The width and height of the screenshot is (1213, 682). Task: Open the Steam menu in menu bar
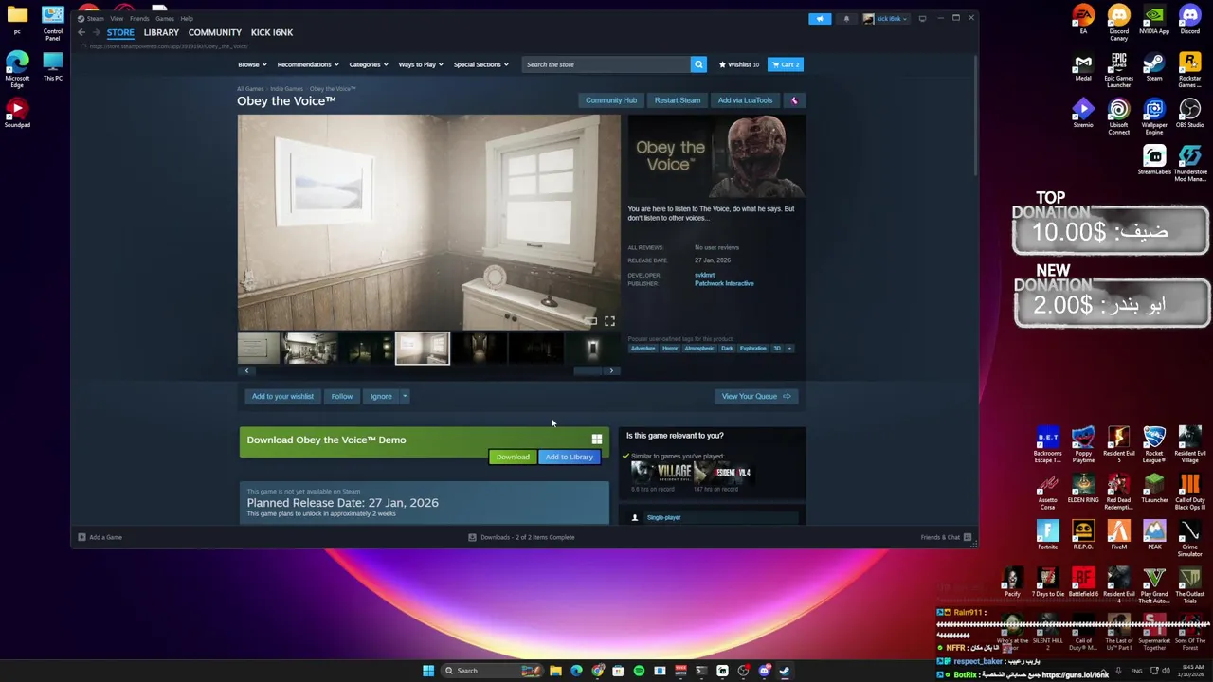pos(96,18)
